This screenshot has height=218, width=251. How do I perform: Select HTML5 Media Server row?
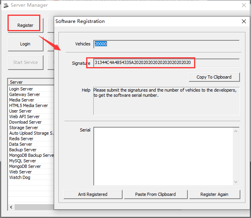31,105
